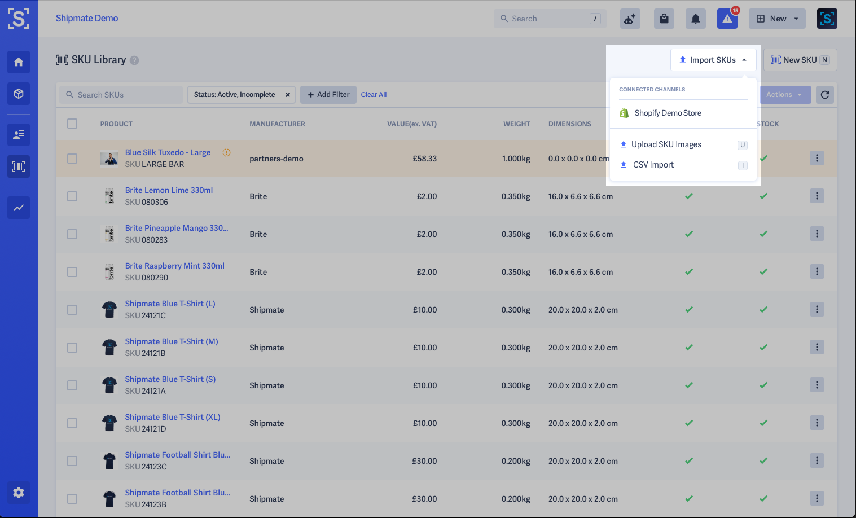The width and height of the screenshot is (856, 518).
Task: Select CSV Import option
Action: click(x=683, y=165)
